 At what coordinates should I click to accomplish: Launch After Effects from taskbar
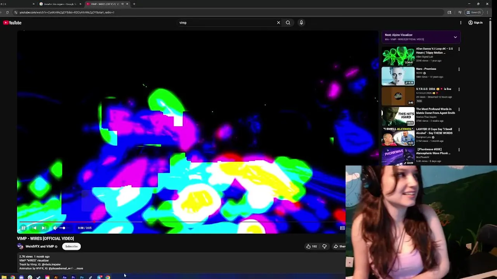pyautogui.click(x=64, y=277)
